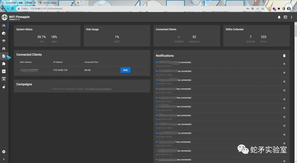
Task: Click the 172.16.42.174 IP address cell
Action: click(x=60, y=70)
